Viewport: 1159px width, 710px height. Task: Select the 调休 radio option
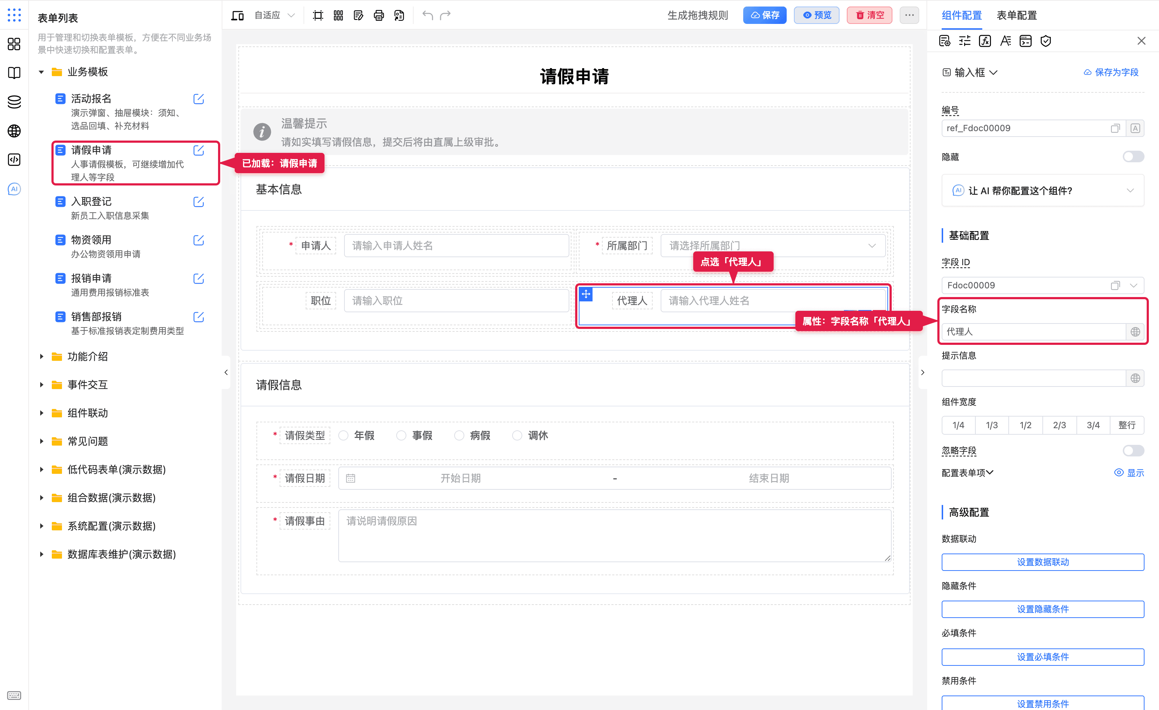click(517, 436)
